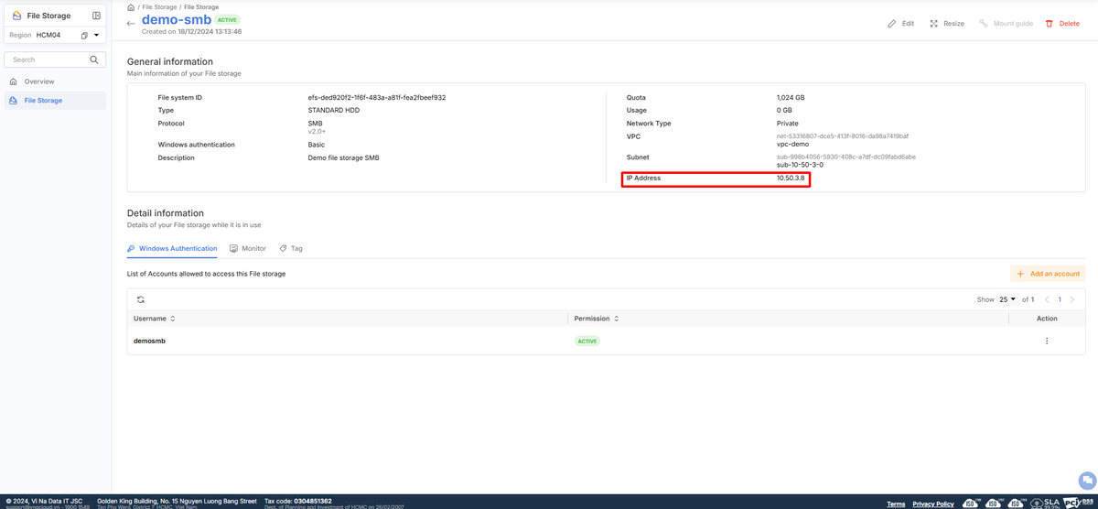The height and width of the screenshot is (509, 1098).
Task: Open the Privacy Policy link
Action: click(932, 504)
